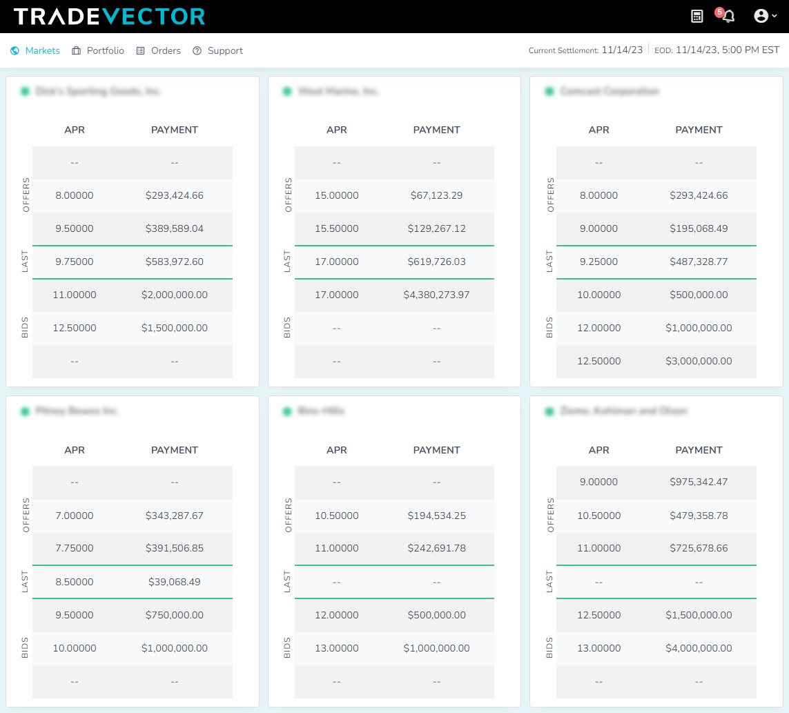
Task: Select last APR 9.75000
Action: tap(75, 262)
